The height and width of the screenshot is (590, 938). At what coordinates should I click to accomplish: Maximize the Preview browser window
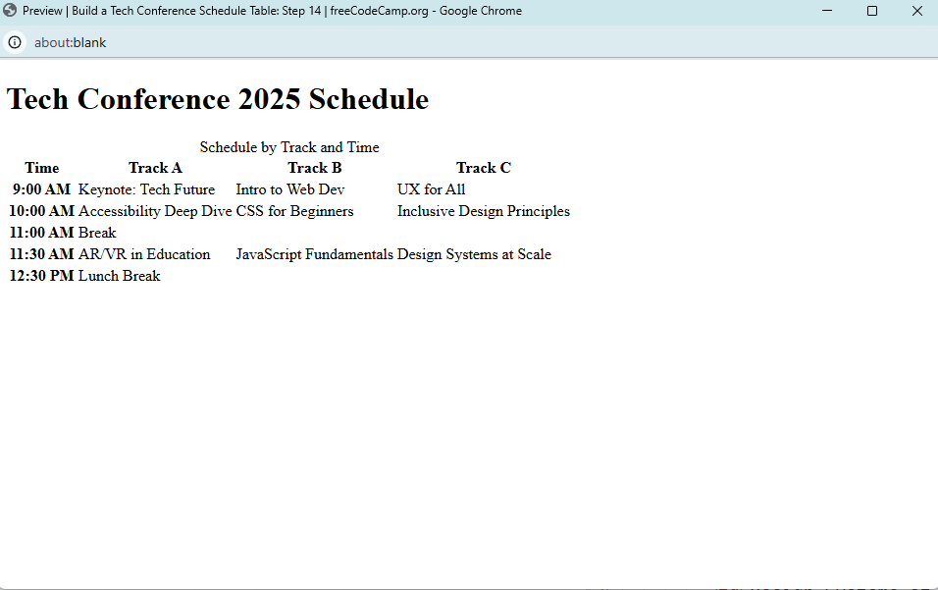(x=872, y=11)
